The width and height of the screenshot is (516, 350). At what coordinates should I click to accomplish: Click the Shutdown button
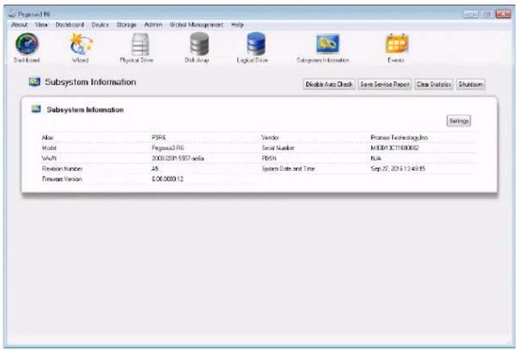471,84
